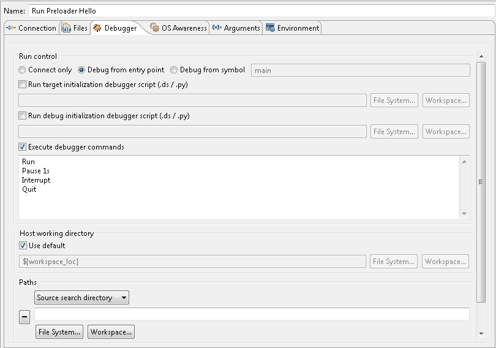Click Workspace button under Paths
Screen dimensions: 496x348
click(111, 332)
